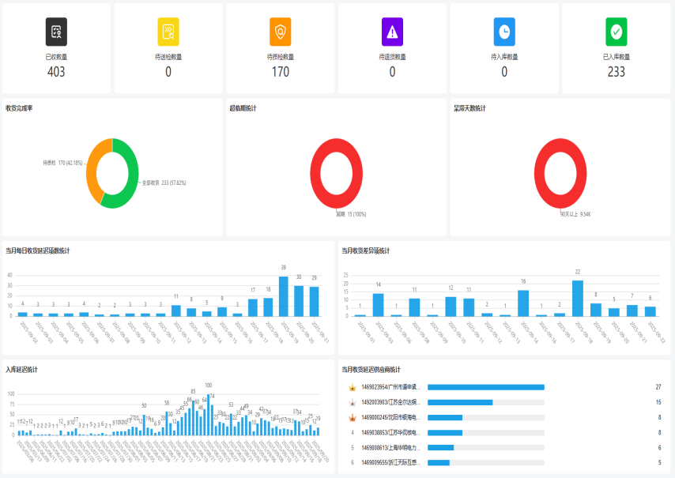Click the bar labeled 22 in 差异延统计 chart

point(578,299)
